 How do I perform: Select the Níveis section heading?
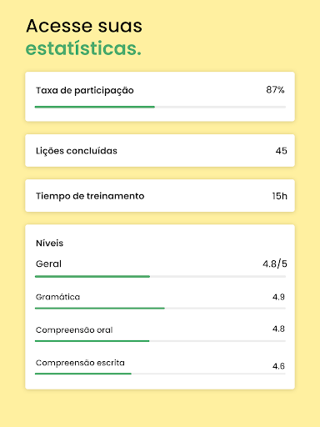[x=49, y=244]
